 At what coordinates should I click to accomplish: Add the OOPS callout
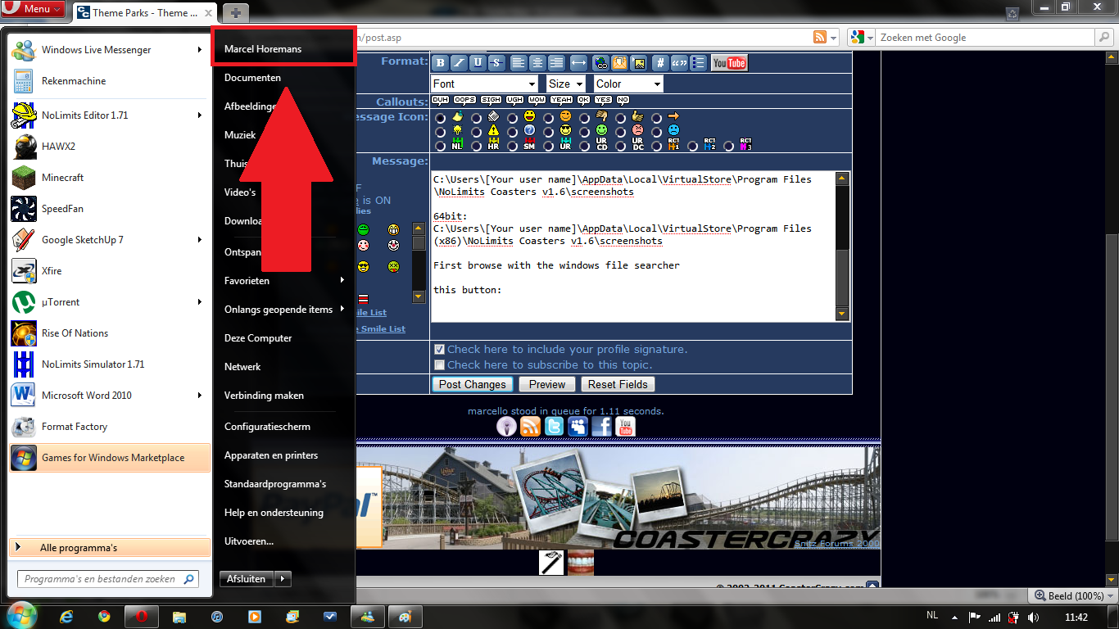point(464,100)
